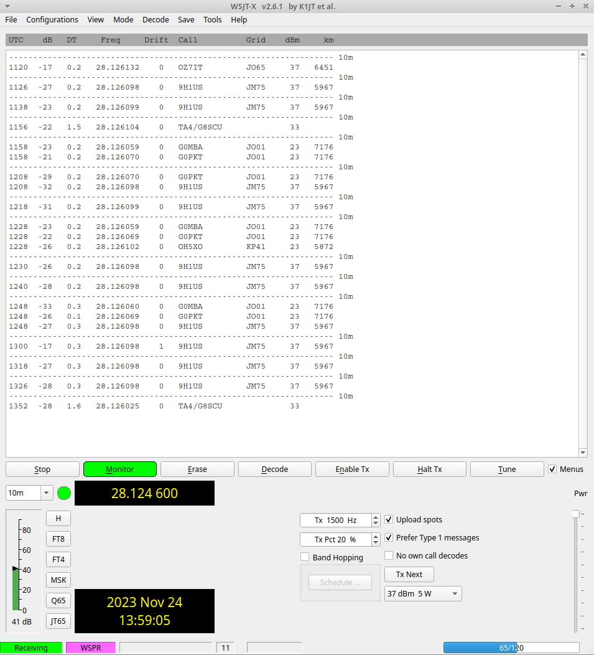Image resolution: width=594 pixels, height=655 pixels.
Task: Click the WSPR mode status label
Action: (x=91, y=648)
